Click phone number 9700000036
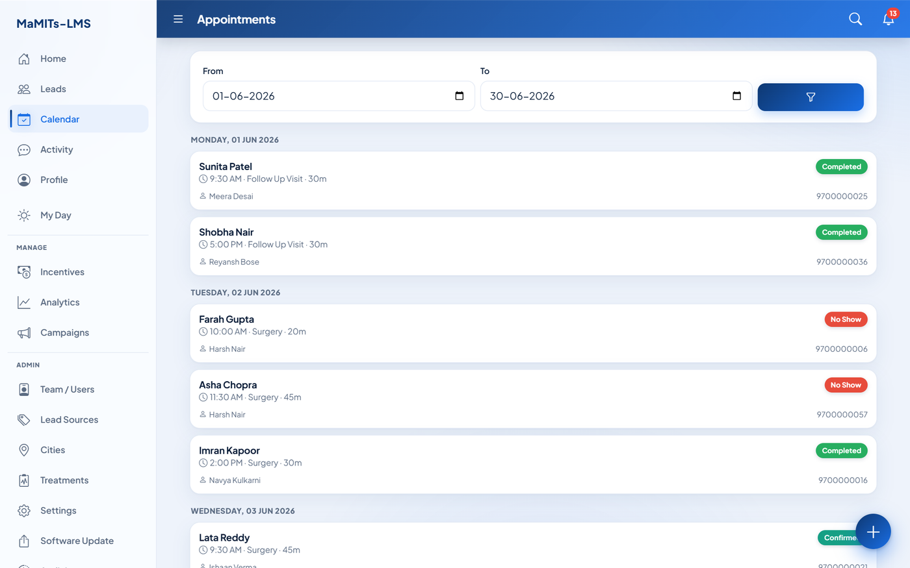Image resolution: width=910 pixels, height=568 pixels. coord(842,262)
